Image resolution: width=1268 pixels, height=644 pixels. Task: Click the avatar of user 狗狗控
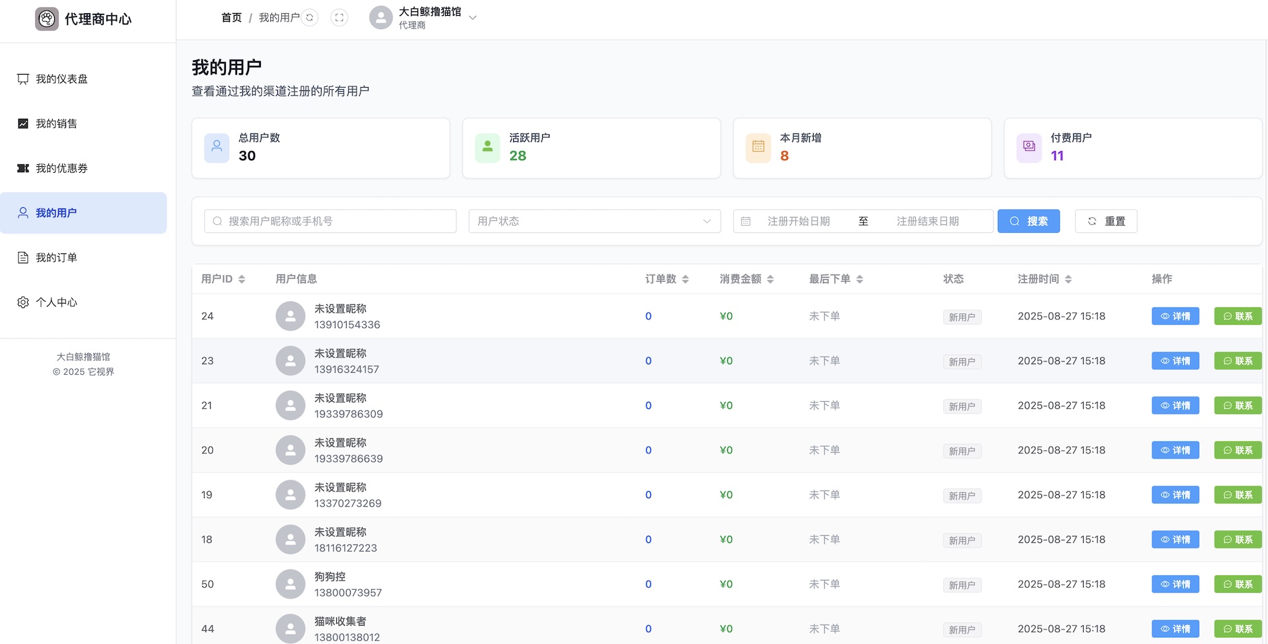coord(291,584)
